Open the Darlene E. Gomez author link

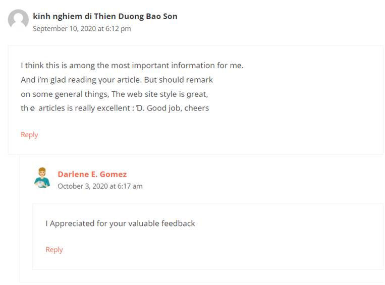point(92,175)
